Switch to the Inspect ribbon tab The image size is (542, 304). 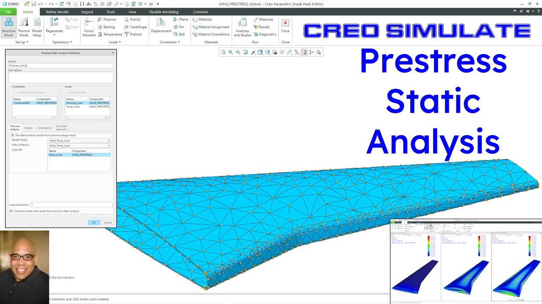[x=87, y=12]
